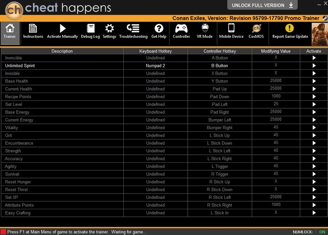
Task: Open the Debug Log
Action: (x=91, y=31)
